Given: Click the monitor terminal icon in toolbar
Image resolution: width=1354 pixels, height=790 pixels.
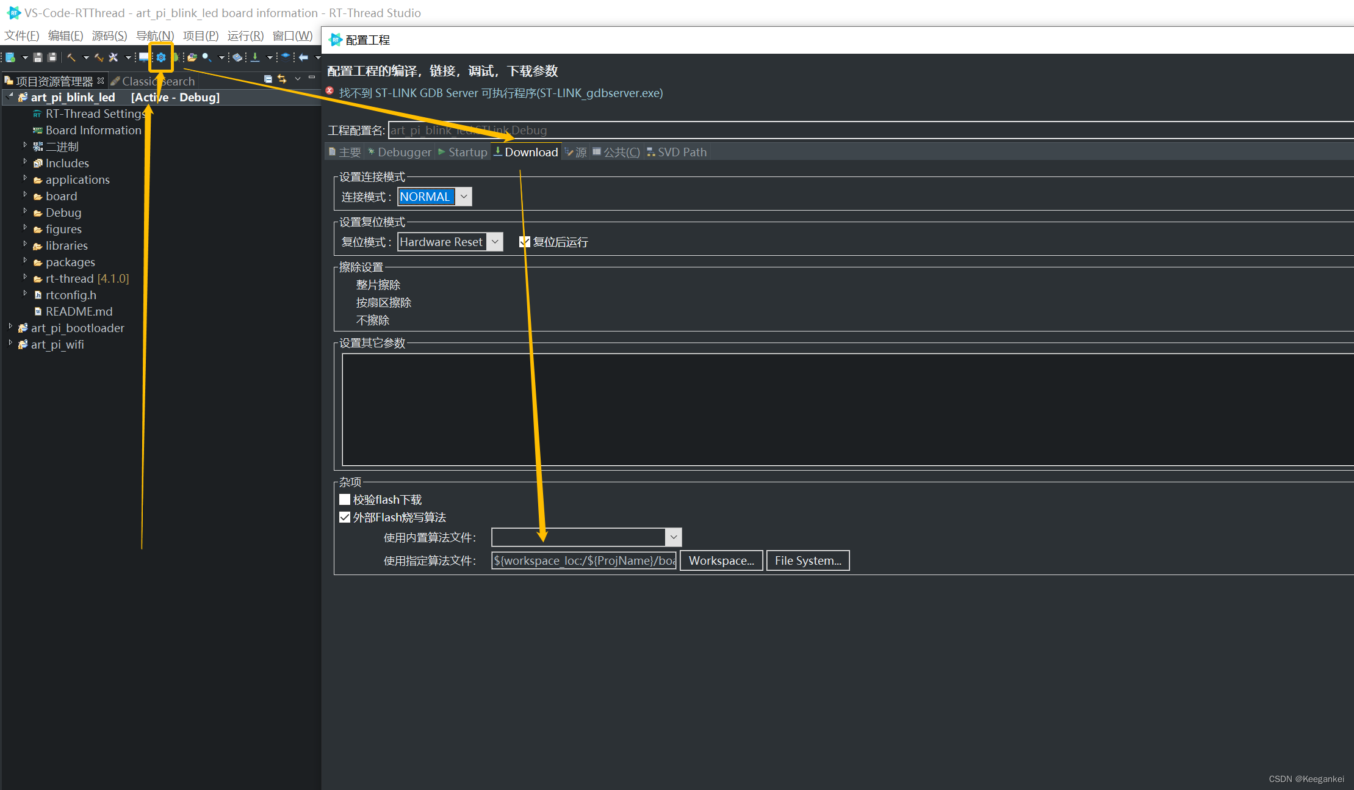Looking at the screenshot, I should click(143, 57).
